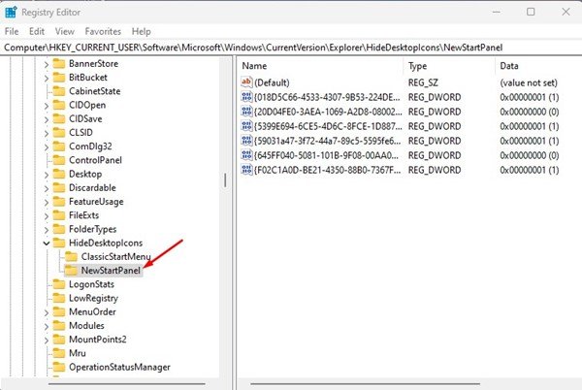
Task: Click the (Default) string value icon
Action: point(246,82)
